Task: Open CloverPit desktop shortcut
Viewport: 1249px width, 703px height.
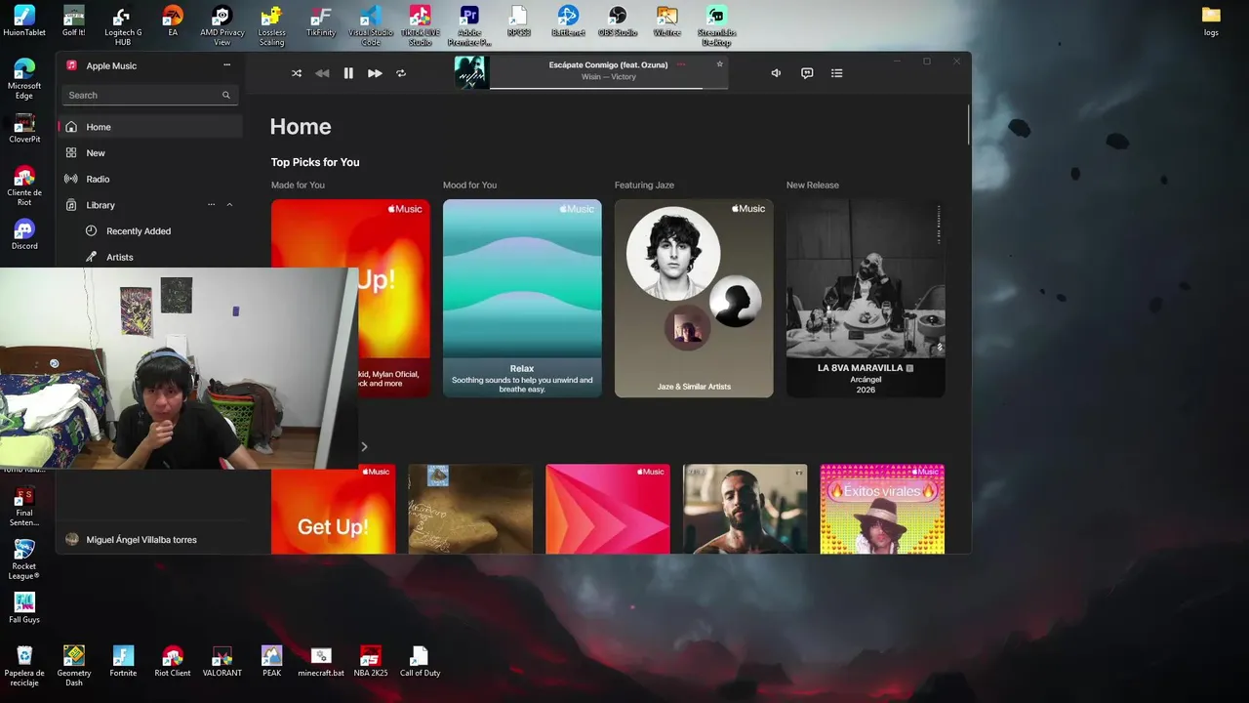Action: [24, 128]
